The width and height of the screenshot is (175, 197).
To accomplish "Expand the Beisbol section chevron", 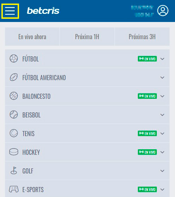I will pyautogui.click(x=162, y=115).
